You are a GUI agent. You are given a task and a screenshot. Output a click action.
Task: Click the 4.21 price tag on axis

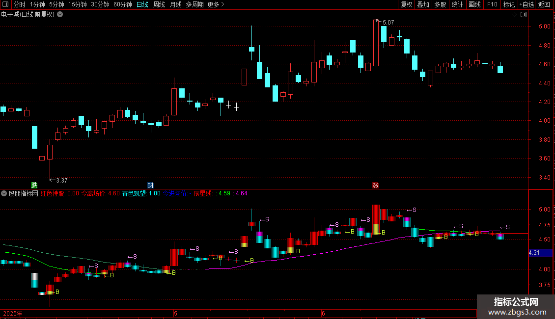540,253
